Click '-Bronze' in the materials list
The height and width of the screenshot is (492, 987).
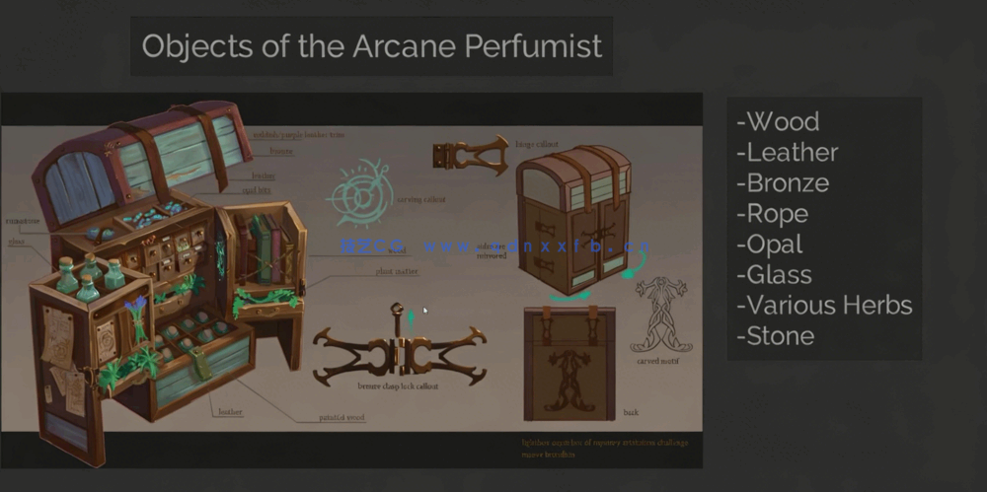[782, 183]
